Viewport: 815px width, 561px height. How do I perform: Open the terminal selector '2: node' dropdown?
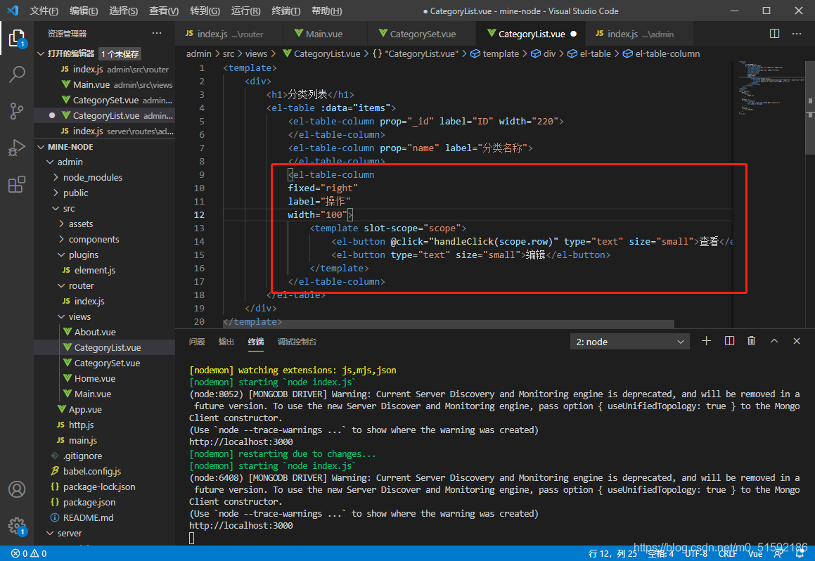pyautogui.click(x=630, y=342)
